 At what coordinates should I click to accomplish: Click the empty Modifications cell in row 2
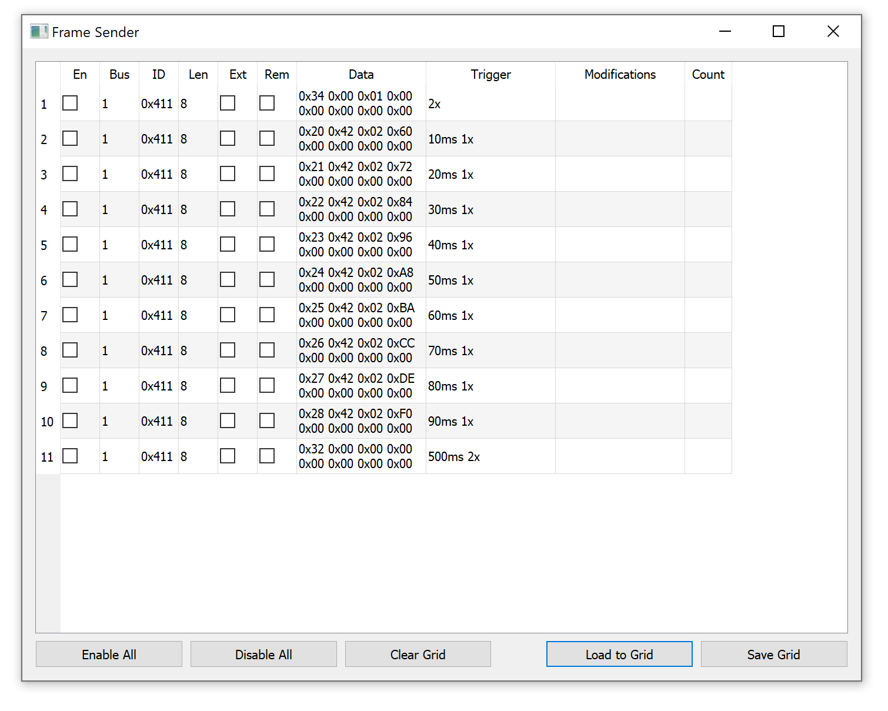click(620, 139)
